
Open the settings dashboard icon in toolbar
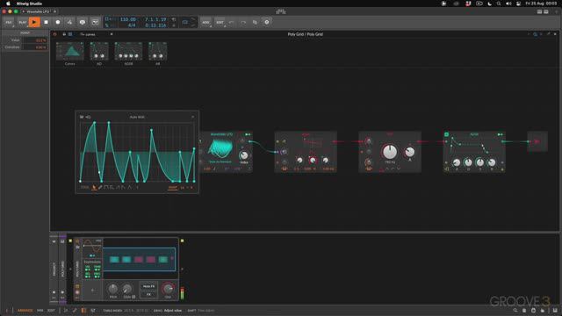click(x=267, y=22)
